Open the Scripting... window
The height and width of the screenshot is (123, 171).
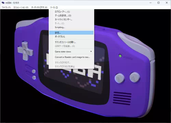click(x=71, y=27)
